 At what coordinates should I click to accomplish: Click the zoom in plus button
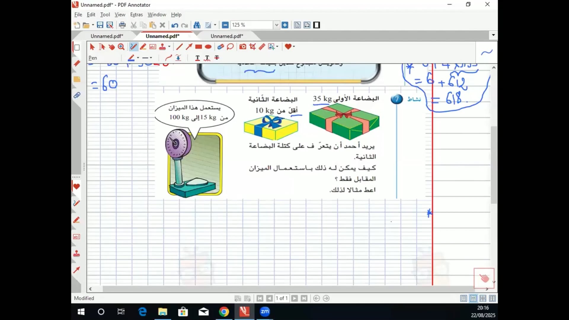[285, 25]
